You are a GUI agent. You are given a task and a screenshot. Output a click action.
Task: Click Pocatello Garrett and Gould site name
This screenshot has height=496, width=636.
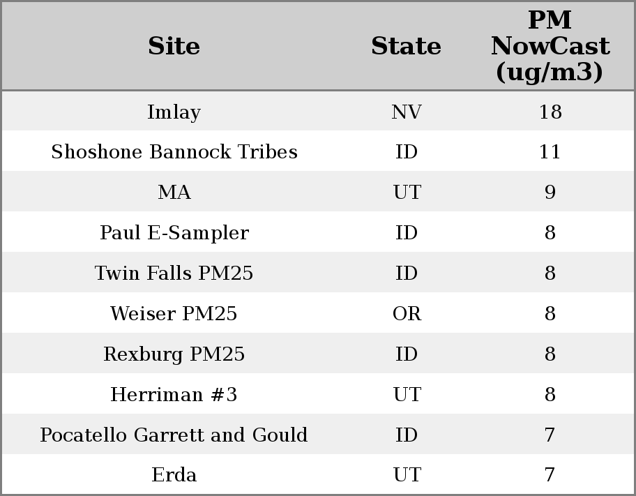click(174, 435)
